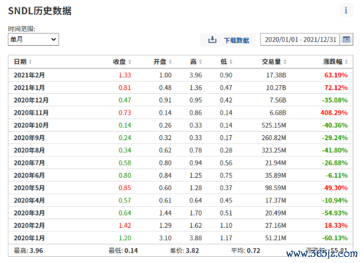The width and height of the screenshot is (362, 263).
Task: Click the 差价: 3.82 summary
Action: coord(185,251)
